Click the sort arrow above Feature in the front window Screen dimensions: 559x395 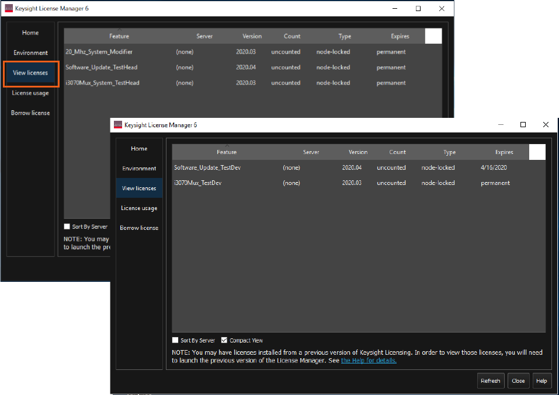coord(227,146)
